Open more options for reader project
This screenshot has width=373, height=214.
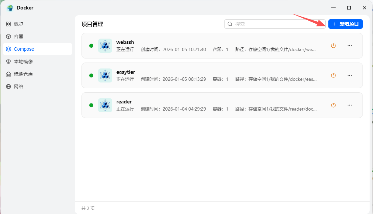point(349,105)
